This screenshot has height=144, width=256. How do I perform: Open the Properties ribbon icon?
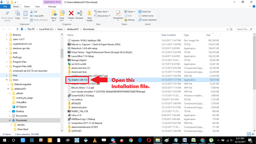[118, 14]
